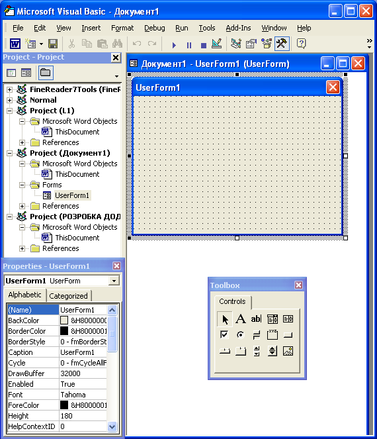377x439 pixels.
Task: Expand the FineReader7Tools project node
Action: point(9,89)
